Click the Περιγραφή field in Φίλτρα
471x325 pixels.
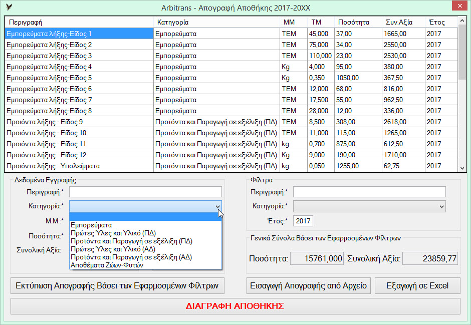click(x=369, y=192)
